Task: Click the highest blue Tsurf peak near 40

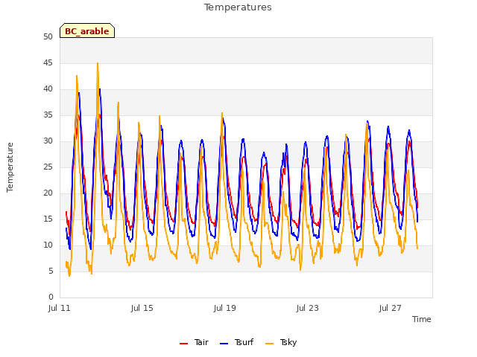Action: 100,89
